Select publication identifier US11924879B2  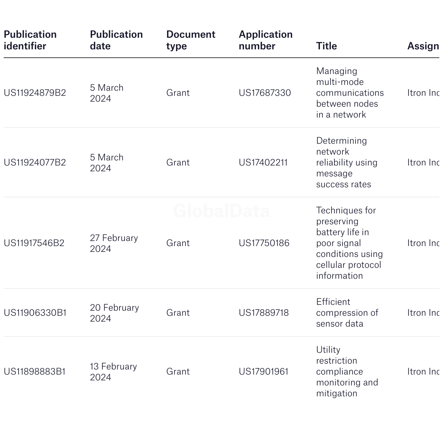(x=35, y=93)
